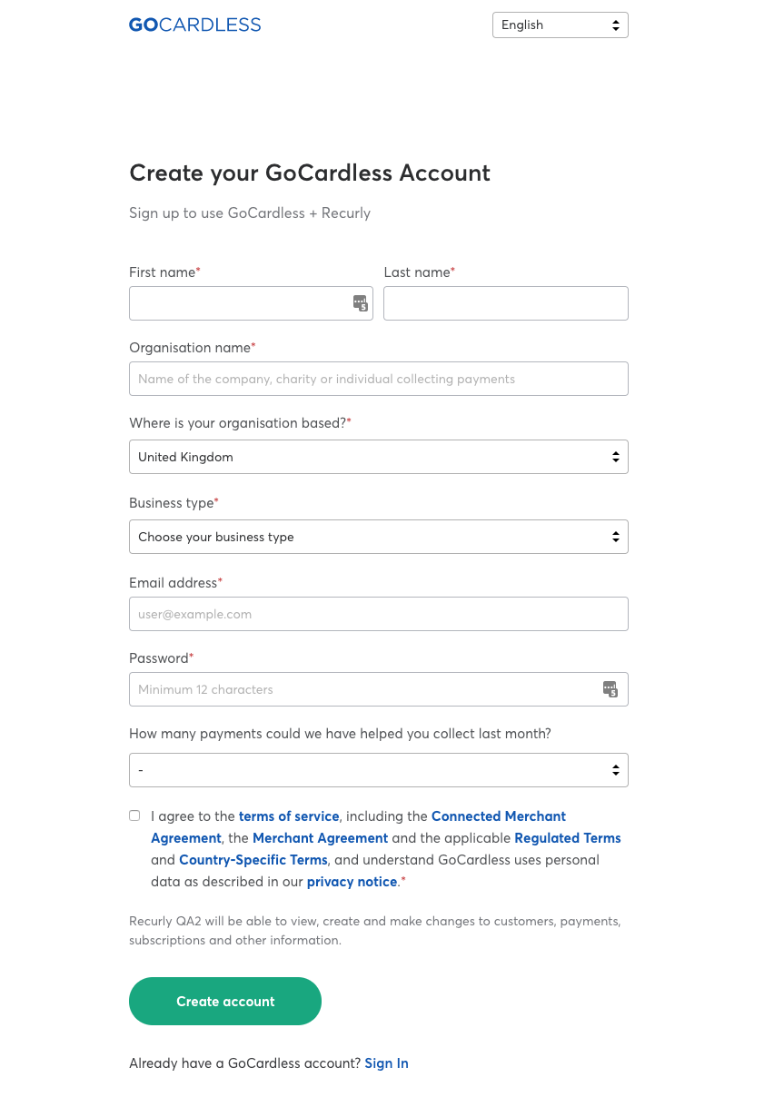Open the monthly payments count dropdown
Viewport: 784px width, 1097px height.
click(x=378, y=770)
